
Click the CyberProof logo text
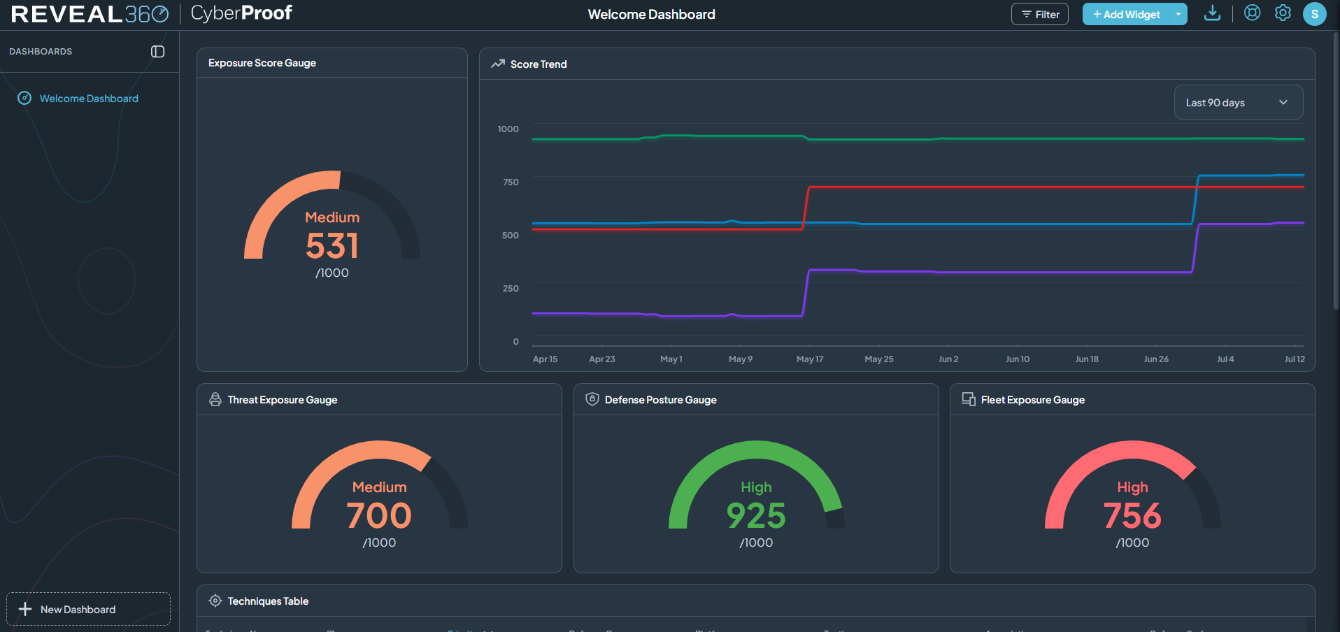(241, 13)
